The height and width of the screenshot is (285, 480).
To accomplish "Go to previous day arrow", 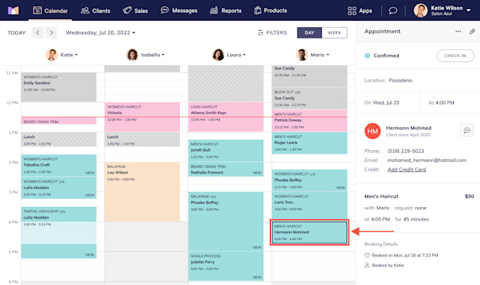I will coord(37,32).
